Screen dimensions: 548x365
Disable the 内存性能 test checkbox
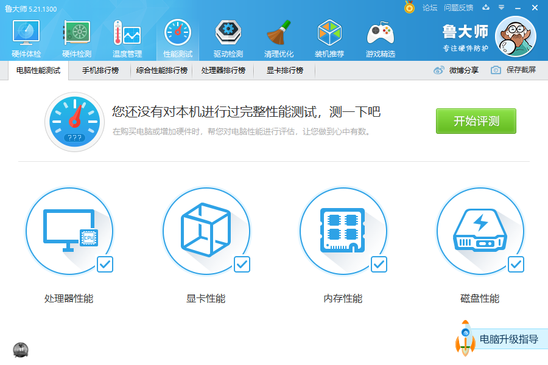click(379, 264)
